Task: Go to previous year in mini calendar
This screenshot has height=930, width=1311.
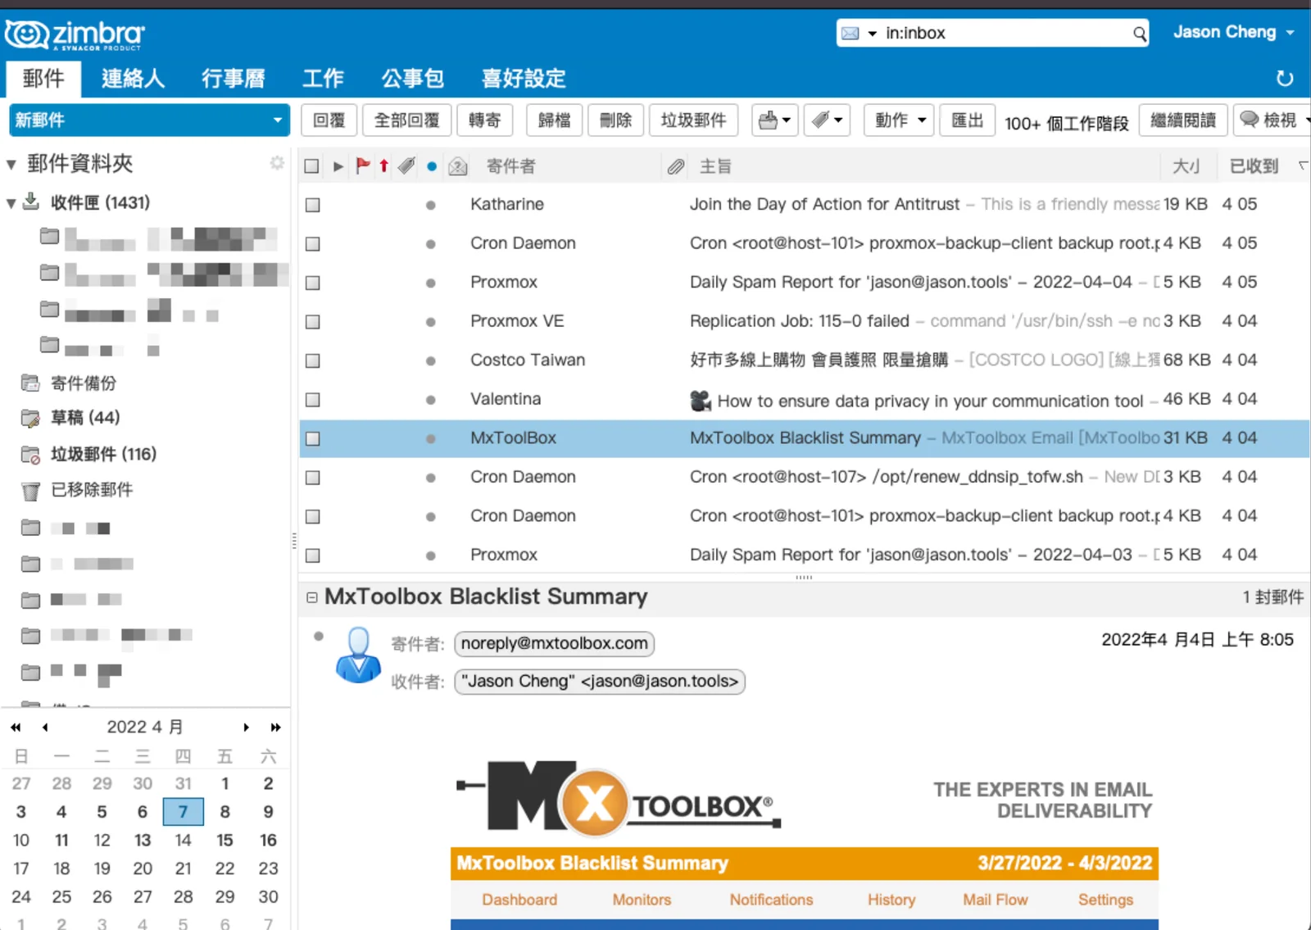Action: (x=16, y=727)
